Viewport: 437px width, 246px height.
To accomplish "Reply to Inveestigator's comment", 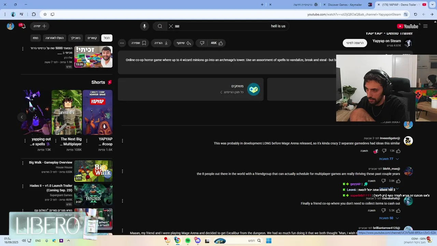I will (364, 151).
